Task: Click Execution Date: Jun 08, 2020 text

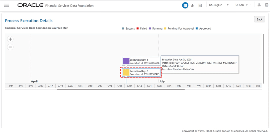Action: (177, 60)
